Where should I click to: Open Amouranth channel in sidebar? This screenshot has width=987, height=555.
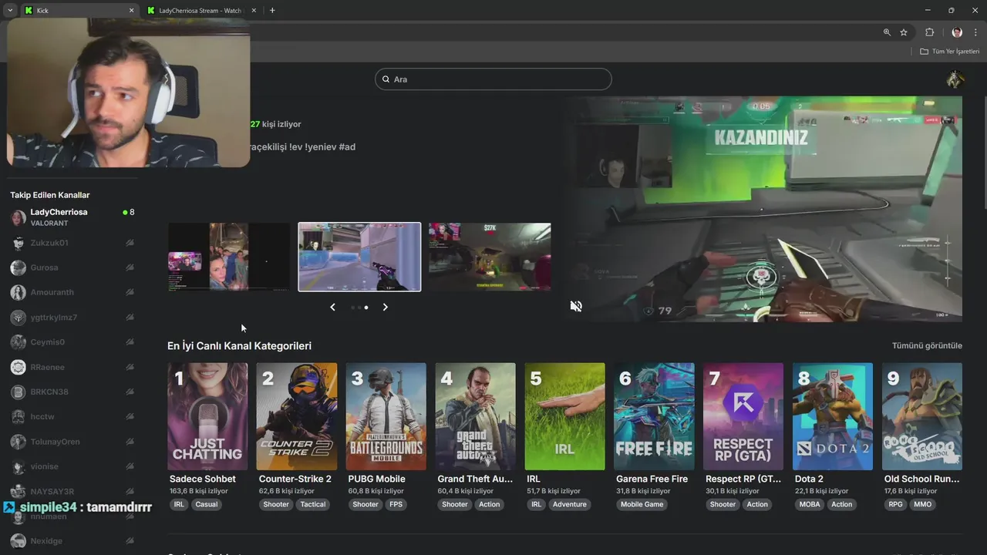(x=72, y=292)
